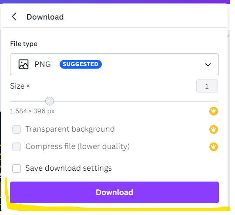Click the Download panel header title
This screenshot has height=215, width=235.
point(45,17)
